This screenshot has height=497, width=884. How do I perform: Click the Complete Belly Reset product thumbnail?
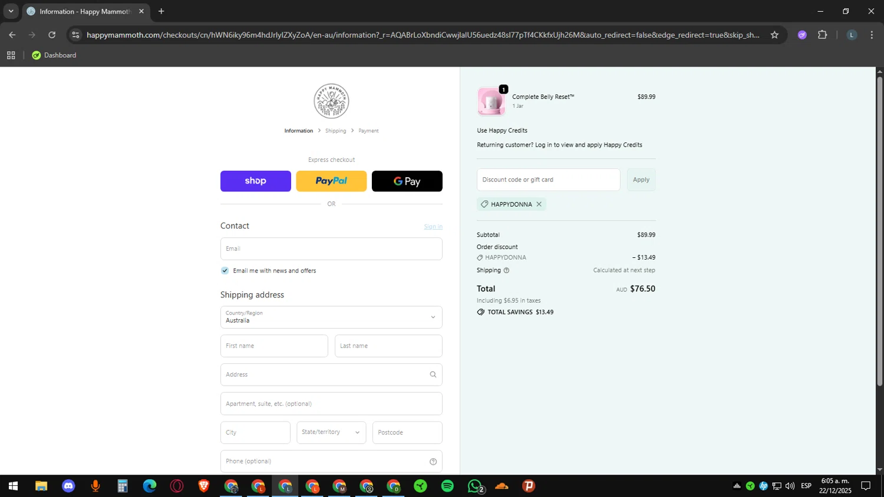tap(491, 101)
